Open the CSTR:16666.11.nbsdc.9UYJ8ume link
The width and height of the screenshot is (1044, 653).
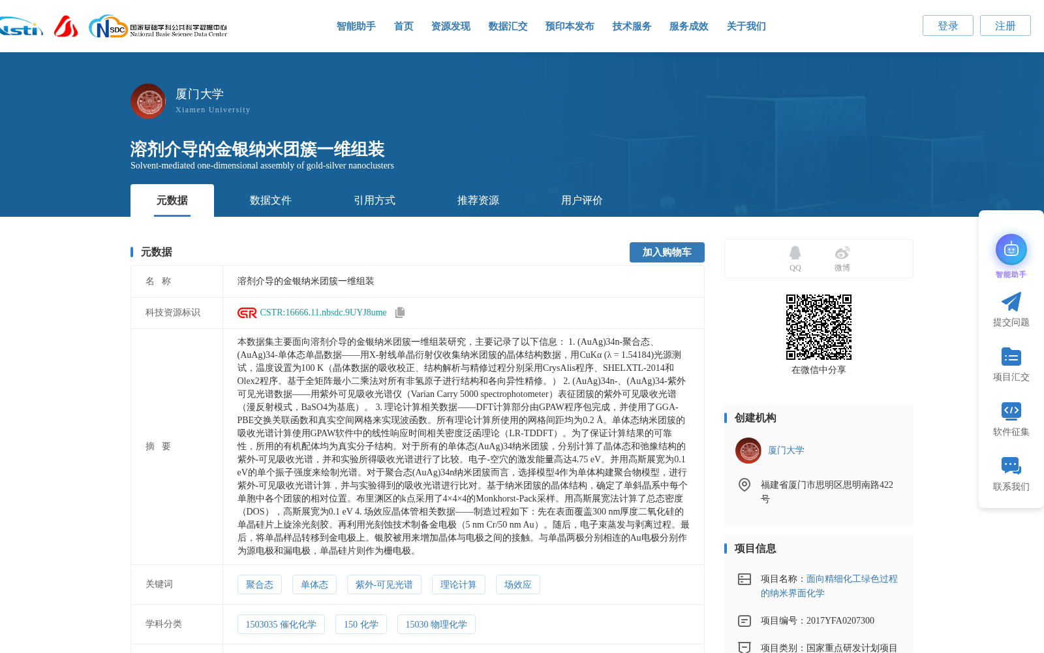[x=323, y=313]
